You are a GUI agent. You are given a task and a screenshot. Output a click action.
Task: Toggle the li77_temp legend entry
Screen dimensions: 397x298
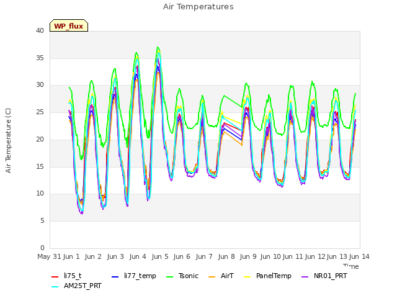(134, 276)
